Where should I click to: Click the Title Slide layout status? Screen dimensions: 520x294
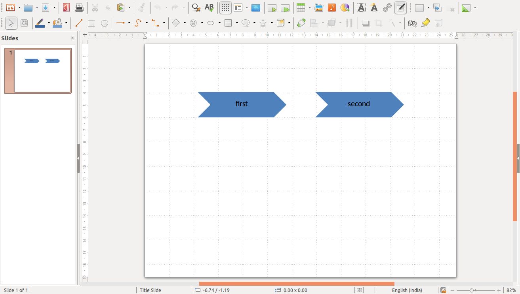tap(150, 290)
